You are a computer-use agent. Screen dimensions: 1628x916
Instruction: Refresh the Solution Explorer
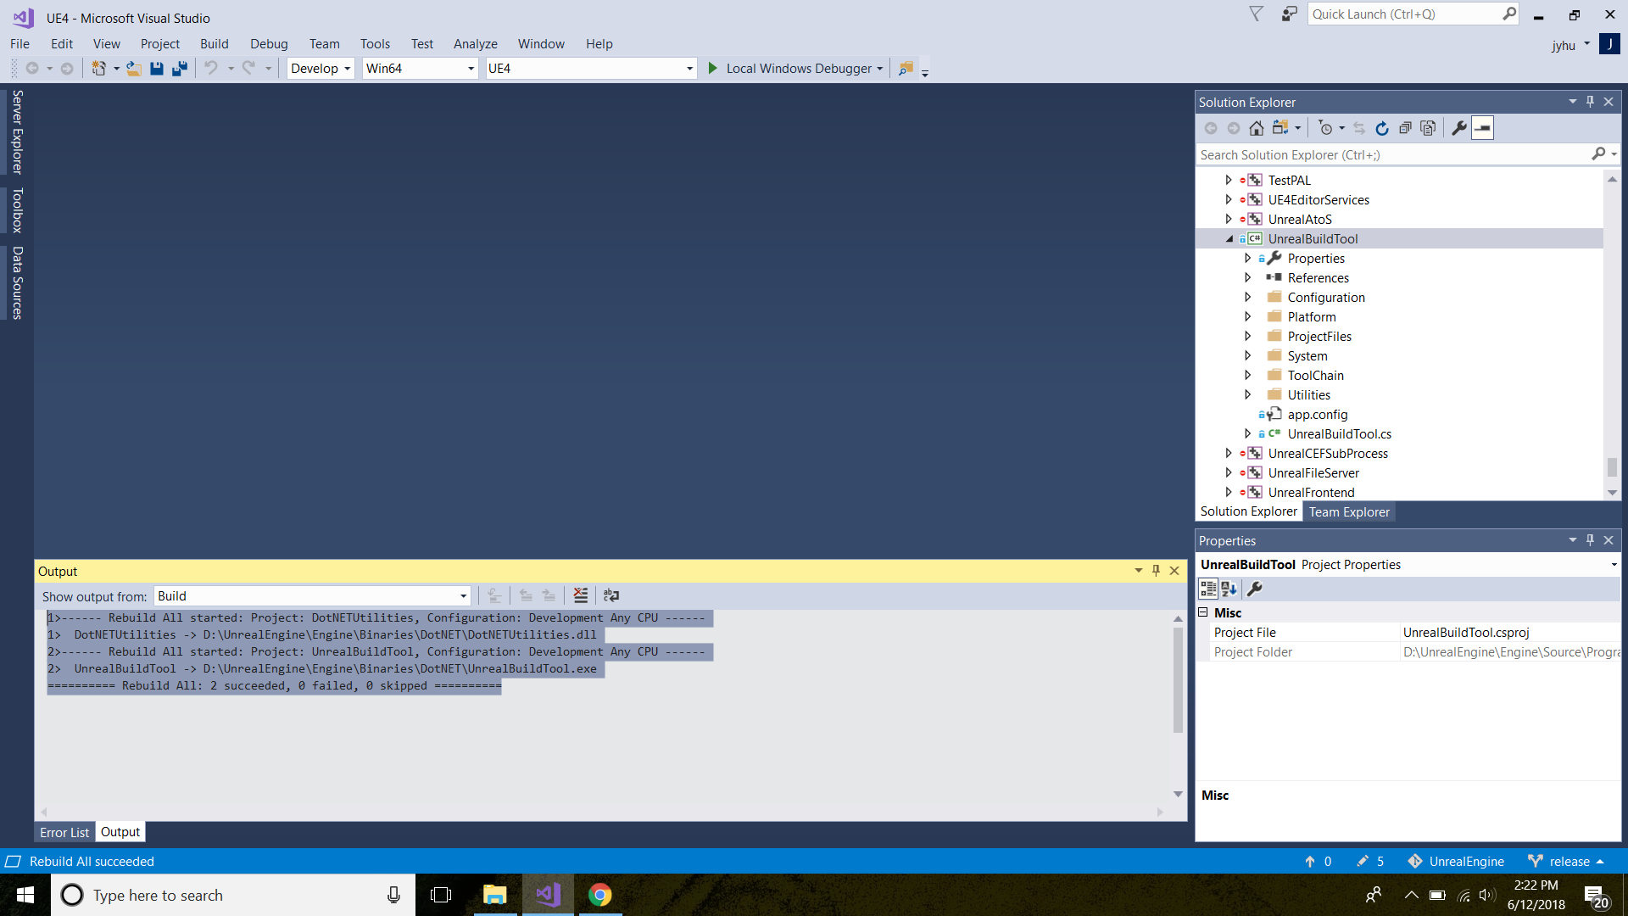[1381, 128]
